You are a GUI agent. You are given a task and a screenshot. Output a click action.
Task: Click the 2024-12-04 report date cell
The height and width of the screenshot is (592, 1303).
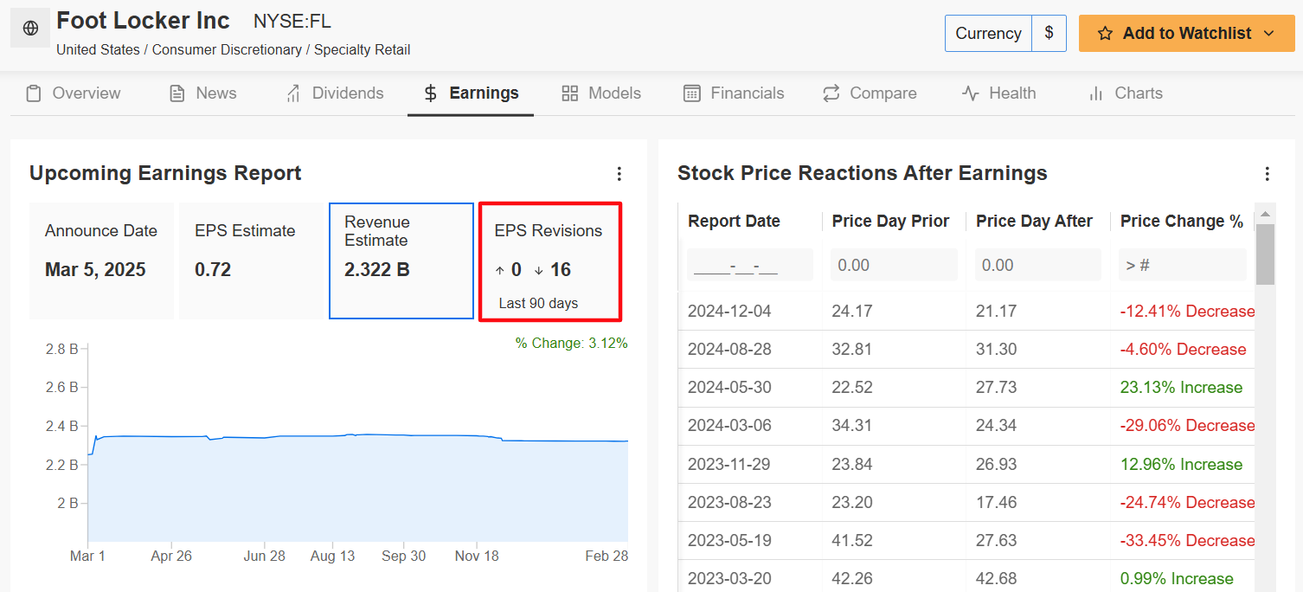click(x=729, y=312)
